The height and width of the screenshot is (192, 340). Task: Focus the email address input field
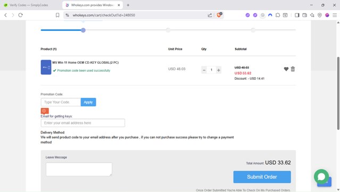click(83, 123)
